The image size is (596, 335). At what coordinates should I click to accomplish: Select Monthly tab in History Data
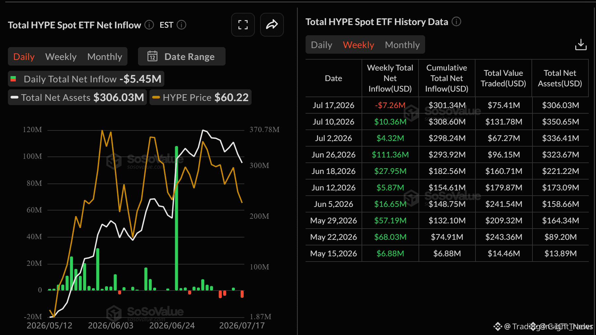[x=402, y=45]
